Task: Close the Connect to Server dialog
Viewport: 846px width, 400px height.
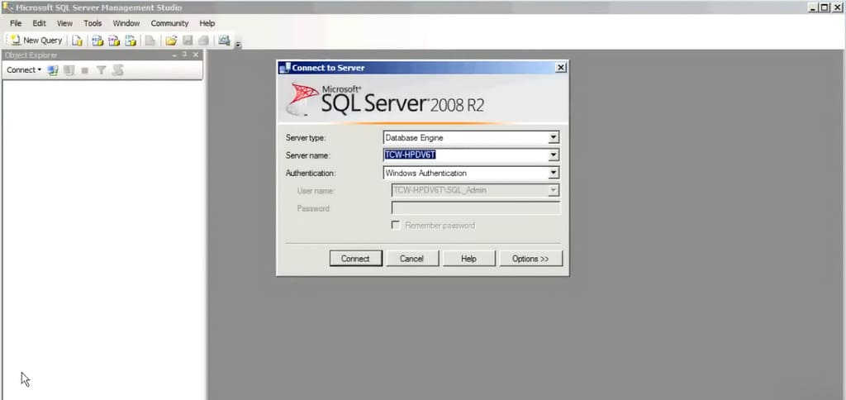Action: [x=561, y=68]
